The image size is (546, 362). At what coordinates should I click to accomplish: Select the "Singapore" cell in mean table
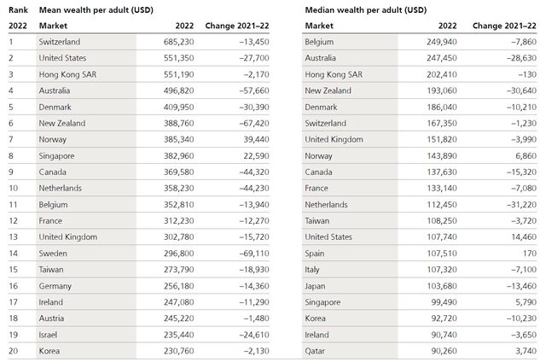(x=59, y=155)
